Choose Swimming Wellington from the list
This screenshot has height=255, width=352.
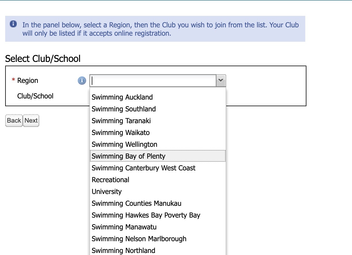point(124,144)
